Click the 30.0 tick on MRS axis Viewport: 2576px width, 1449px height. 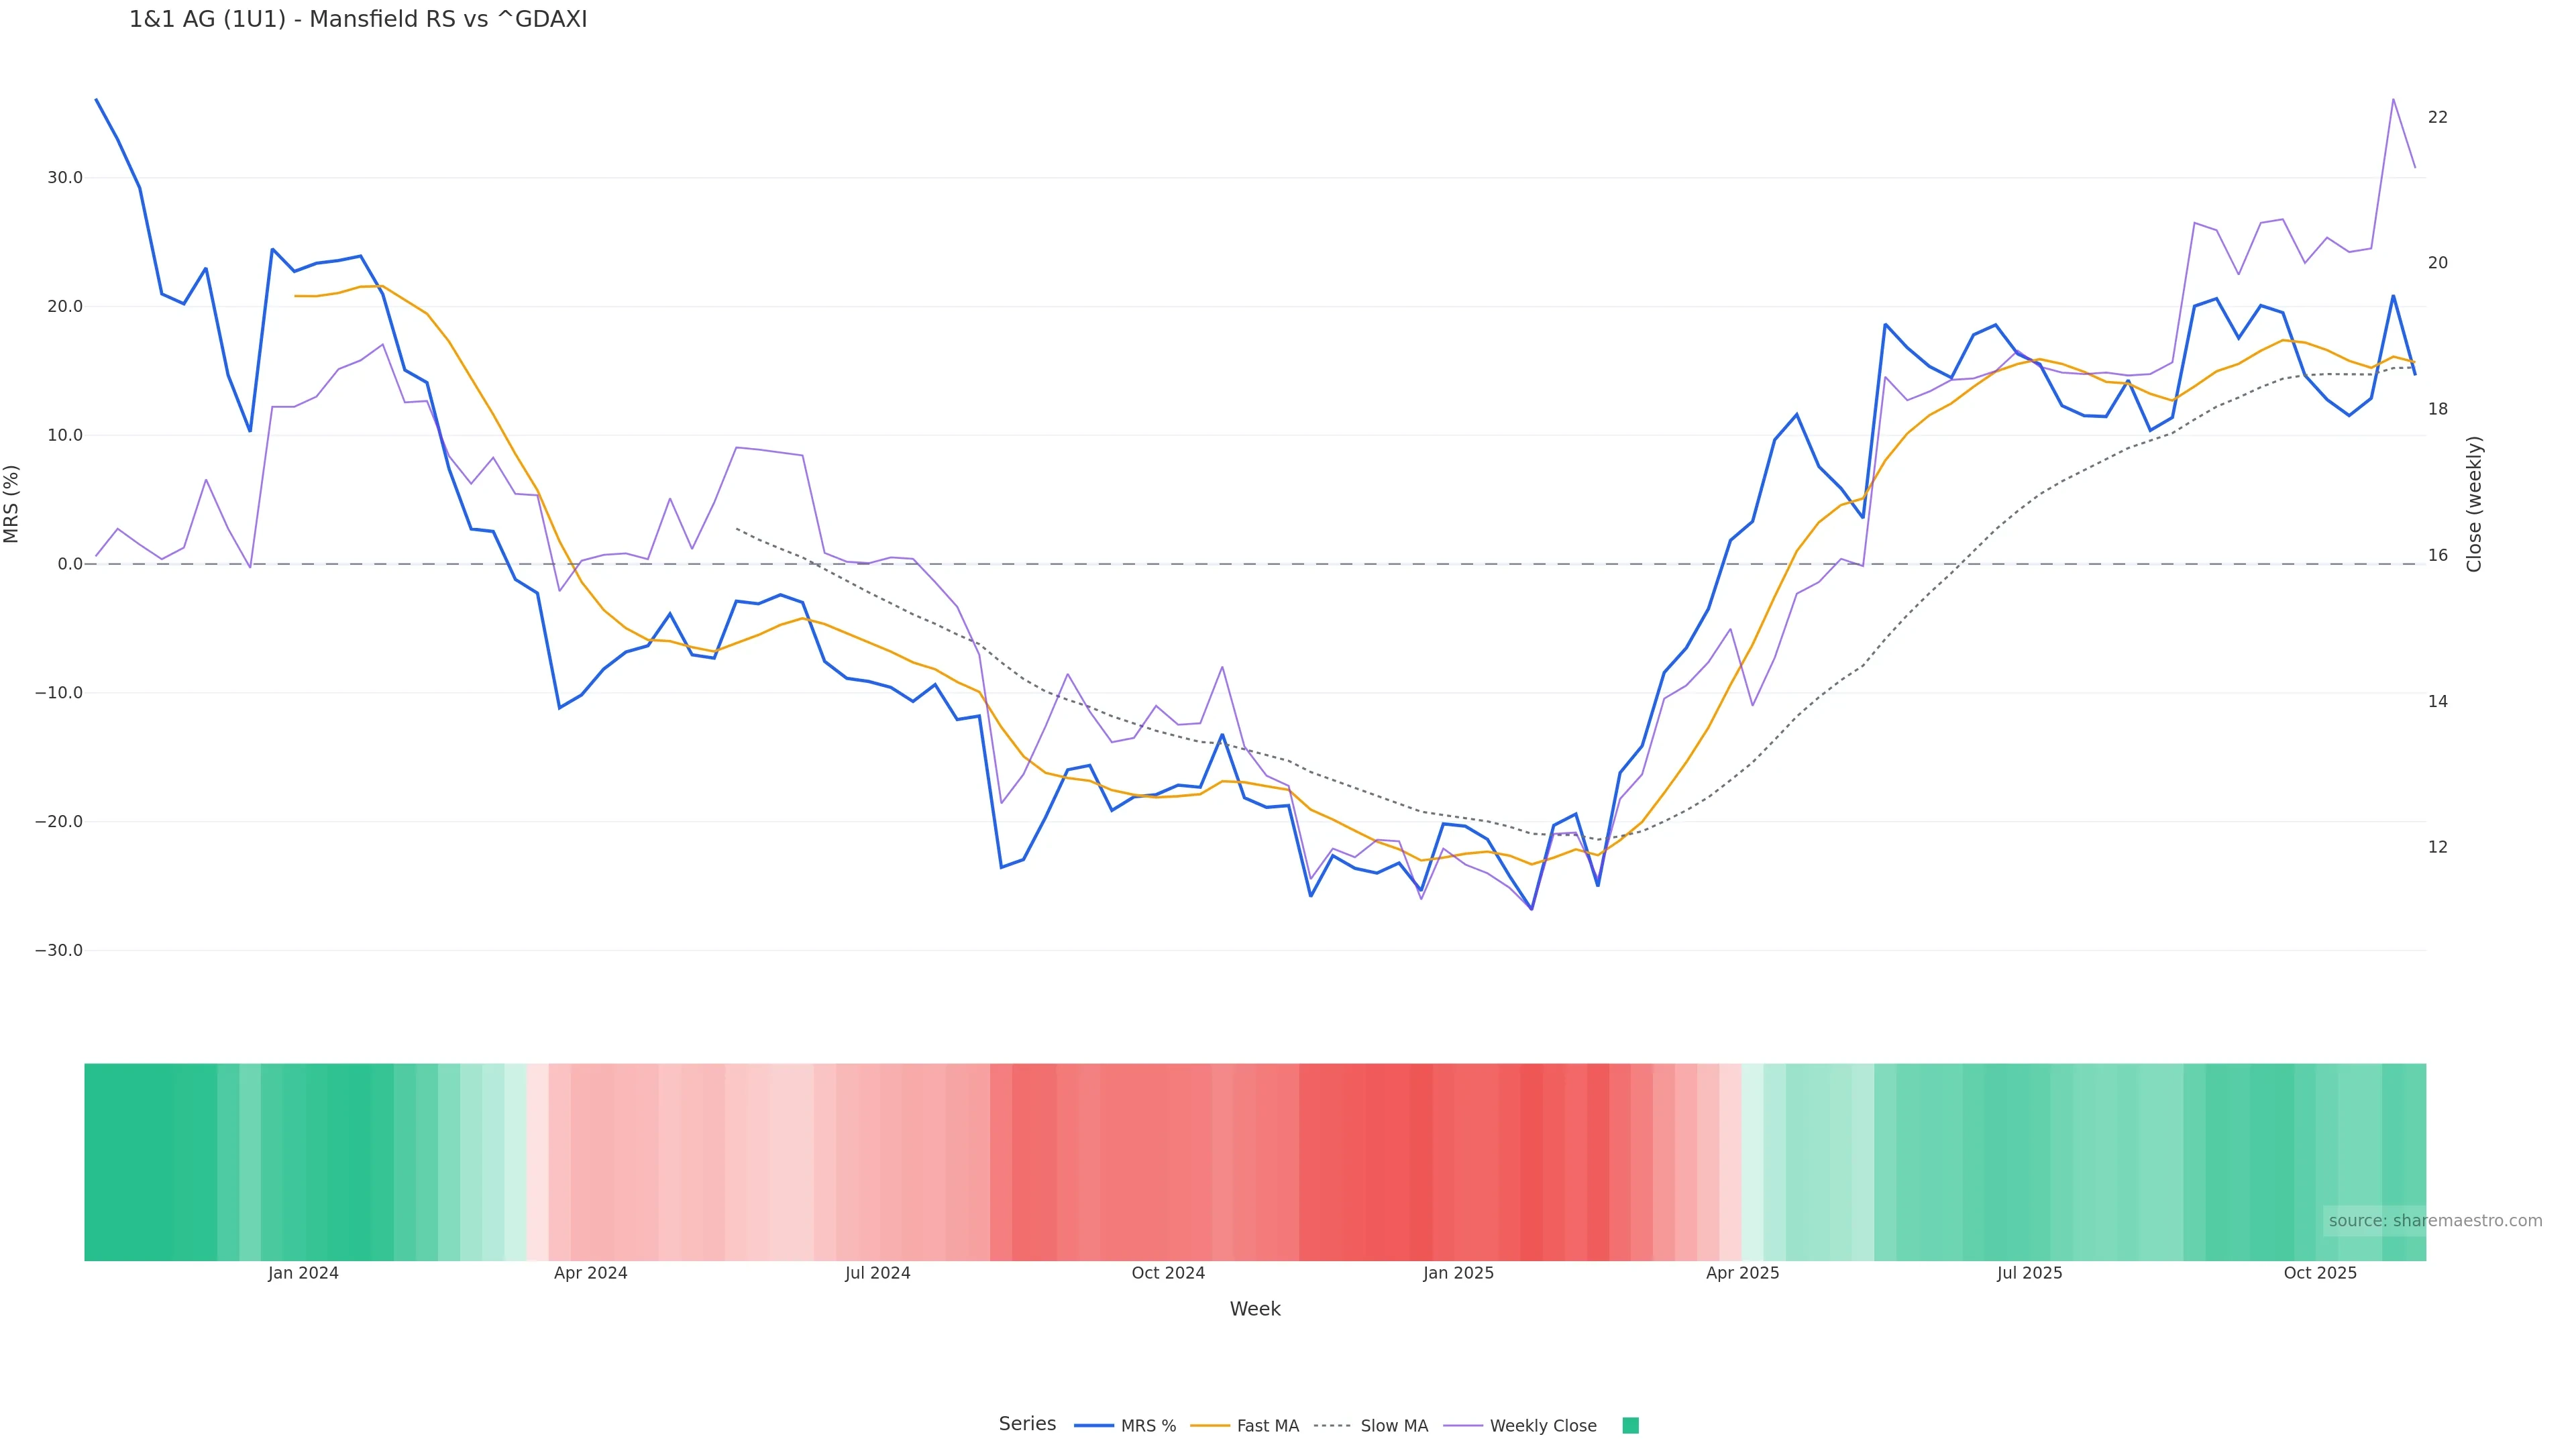[64, 178]
